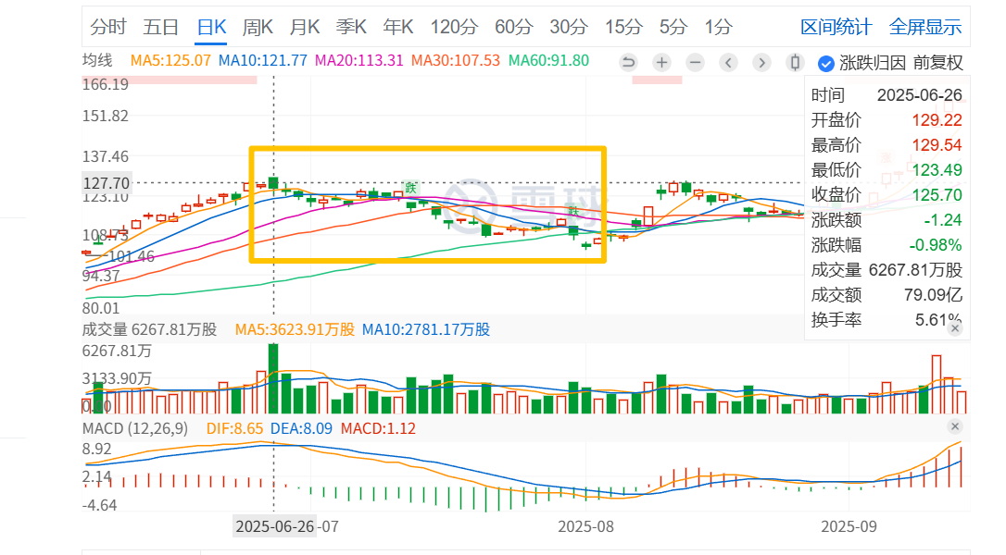Screen dimensions: 1006x555
Task: Click the undo/reset chart arrow icon
Action: (x=628, y=62)
